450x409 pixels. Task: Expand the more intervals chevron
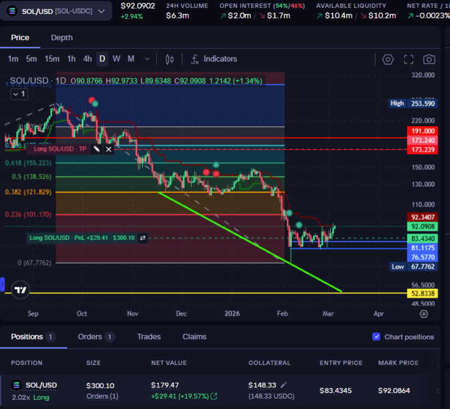147,59
